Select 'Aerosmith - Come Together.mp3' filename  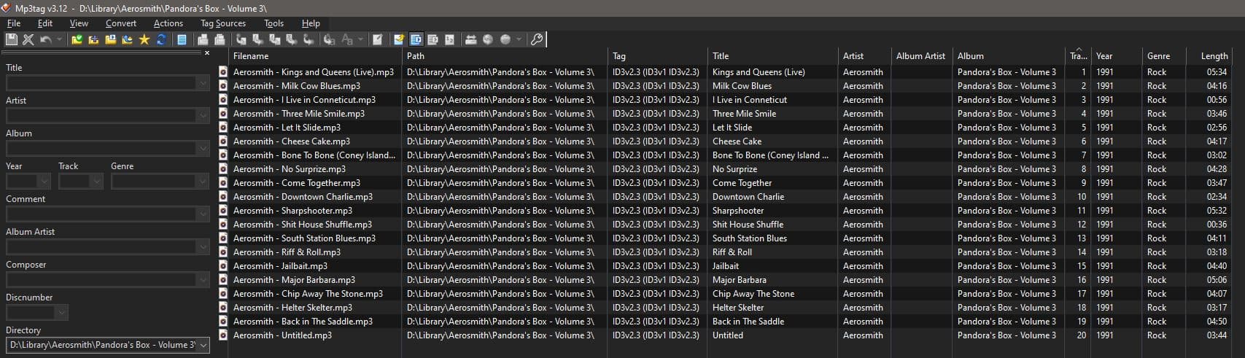297,183
